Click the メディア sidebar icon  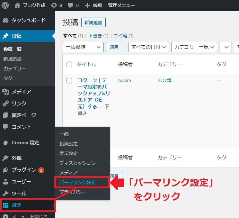click(x=6, y=92)
